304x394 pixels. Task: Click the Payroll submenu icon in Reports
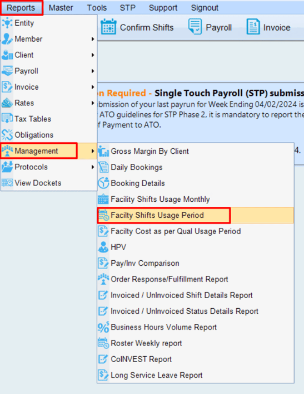(7, 71)
